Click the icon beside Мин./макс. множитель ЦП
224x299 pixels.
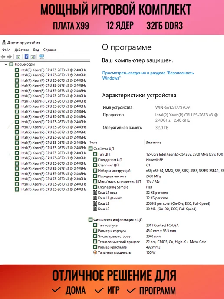click(95, 182)
